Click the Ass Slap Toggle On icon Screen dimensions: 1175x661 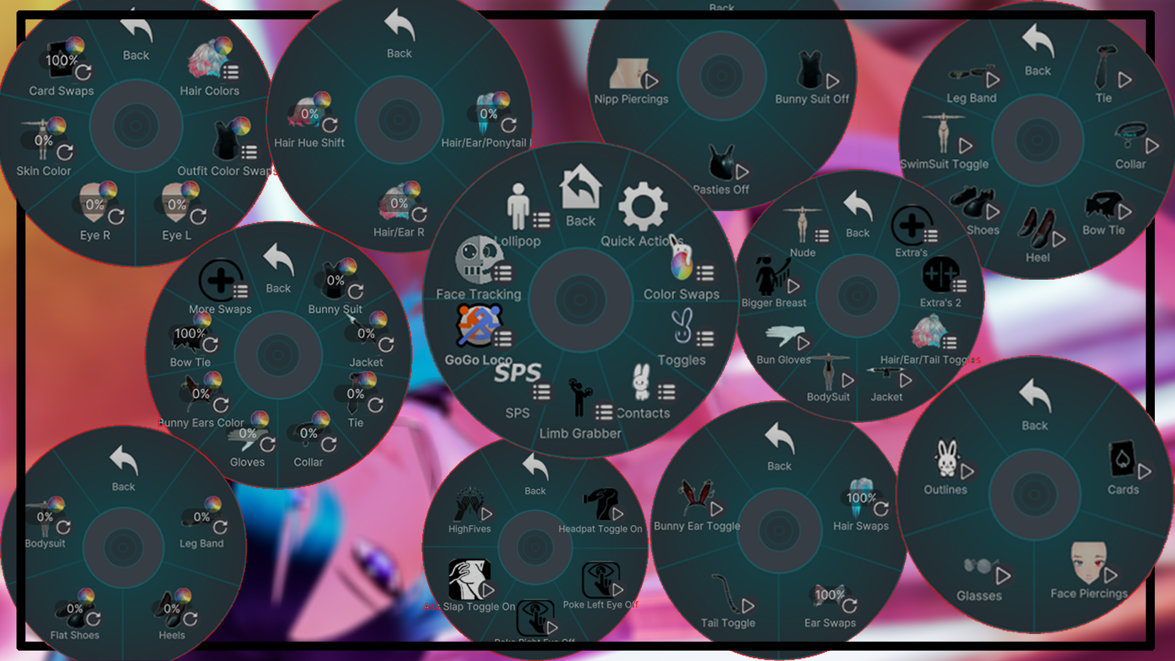(x=469, y=579)
